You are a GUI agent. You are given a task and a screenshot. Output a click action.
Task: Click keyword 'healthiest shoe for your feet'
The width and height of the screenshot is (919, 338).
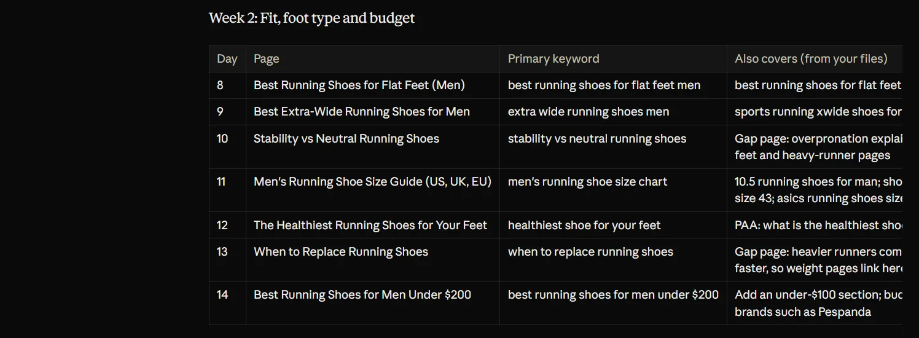point(584,225)
